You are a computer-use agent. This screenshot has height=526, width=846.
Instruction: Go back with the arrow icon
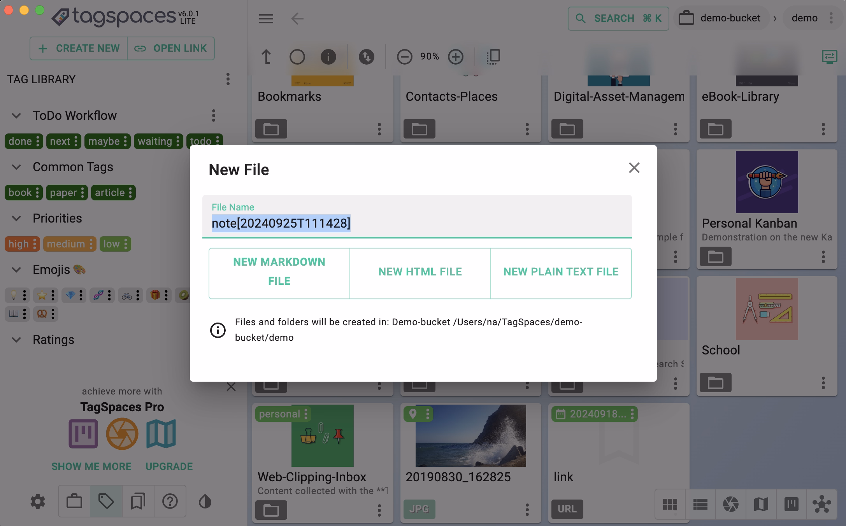[297, 18]
